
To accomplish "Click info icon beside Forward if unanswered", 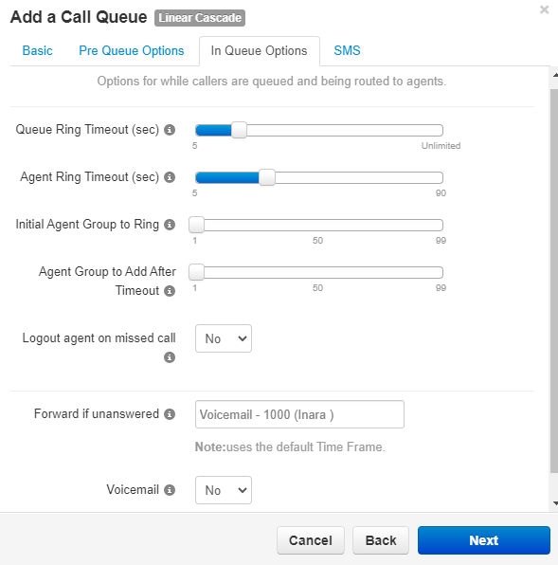I will tap(170, 414).
